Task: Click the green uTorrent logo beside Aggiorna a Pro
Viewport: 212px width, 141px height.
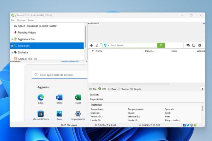Action: 15,39
